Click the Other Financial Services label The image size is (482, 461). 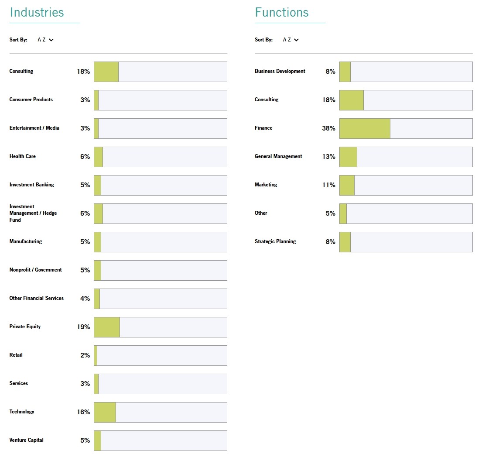37,298
